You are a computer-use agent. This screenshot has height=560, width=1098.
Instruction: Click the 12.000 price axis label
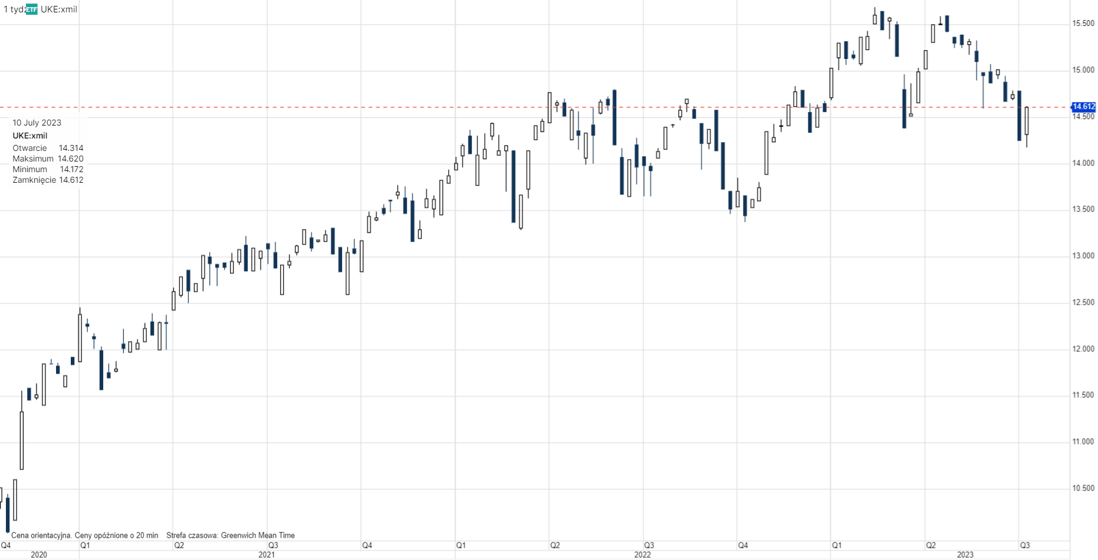click(1083, 349)
